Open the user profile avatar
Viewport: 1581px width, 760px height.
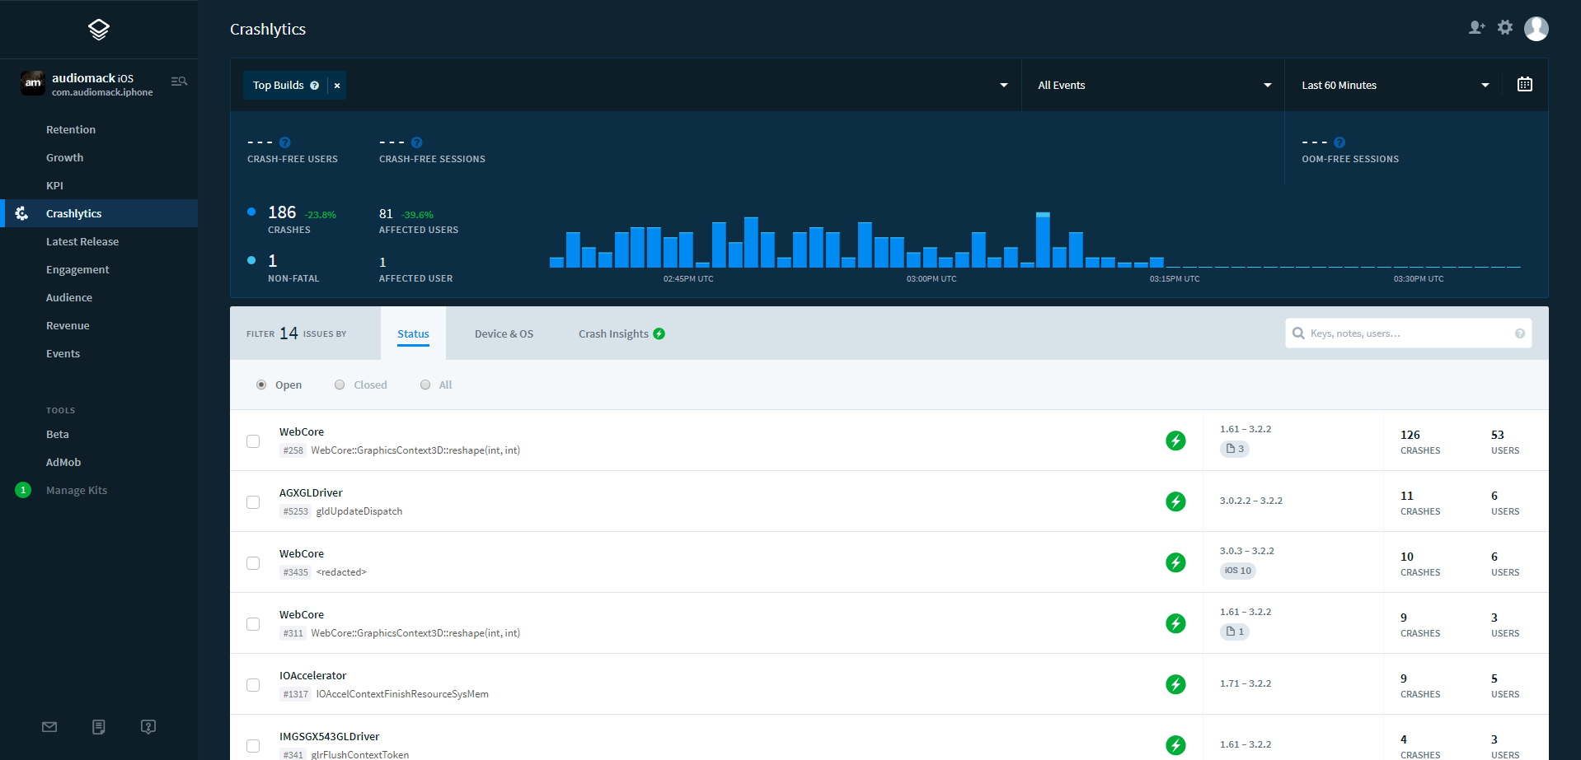click(1536, 29)
